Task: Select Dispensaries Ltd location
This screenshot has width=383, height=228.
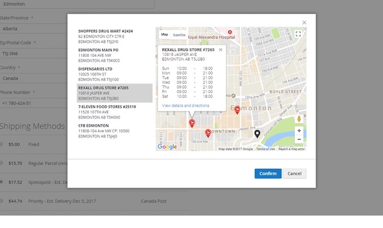Action: point(114,74)
